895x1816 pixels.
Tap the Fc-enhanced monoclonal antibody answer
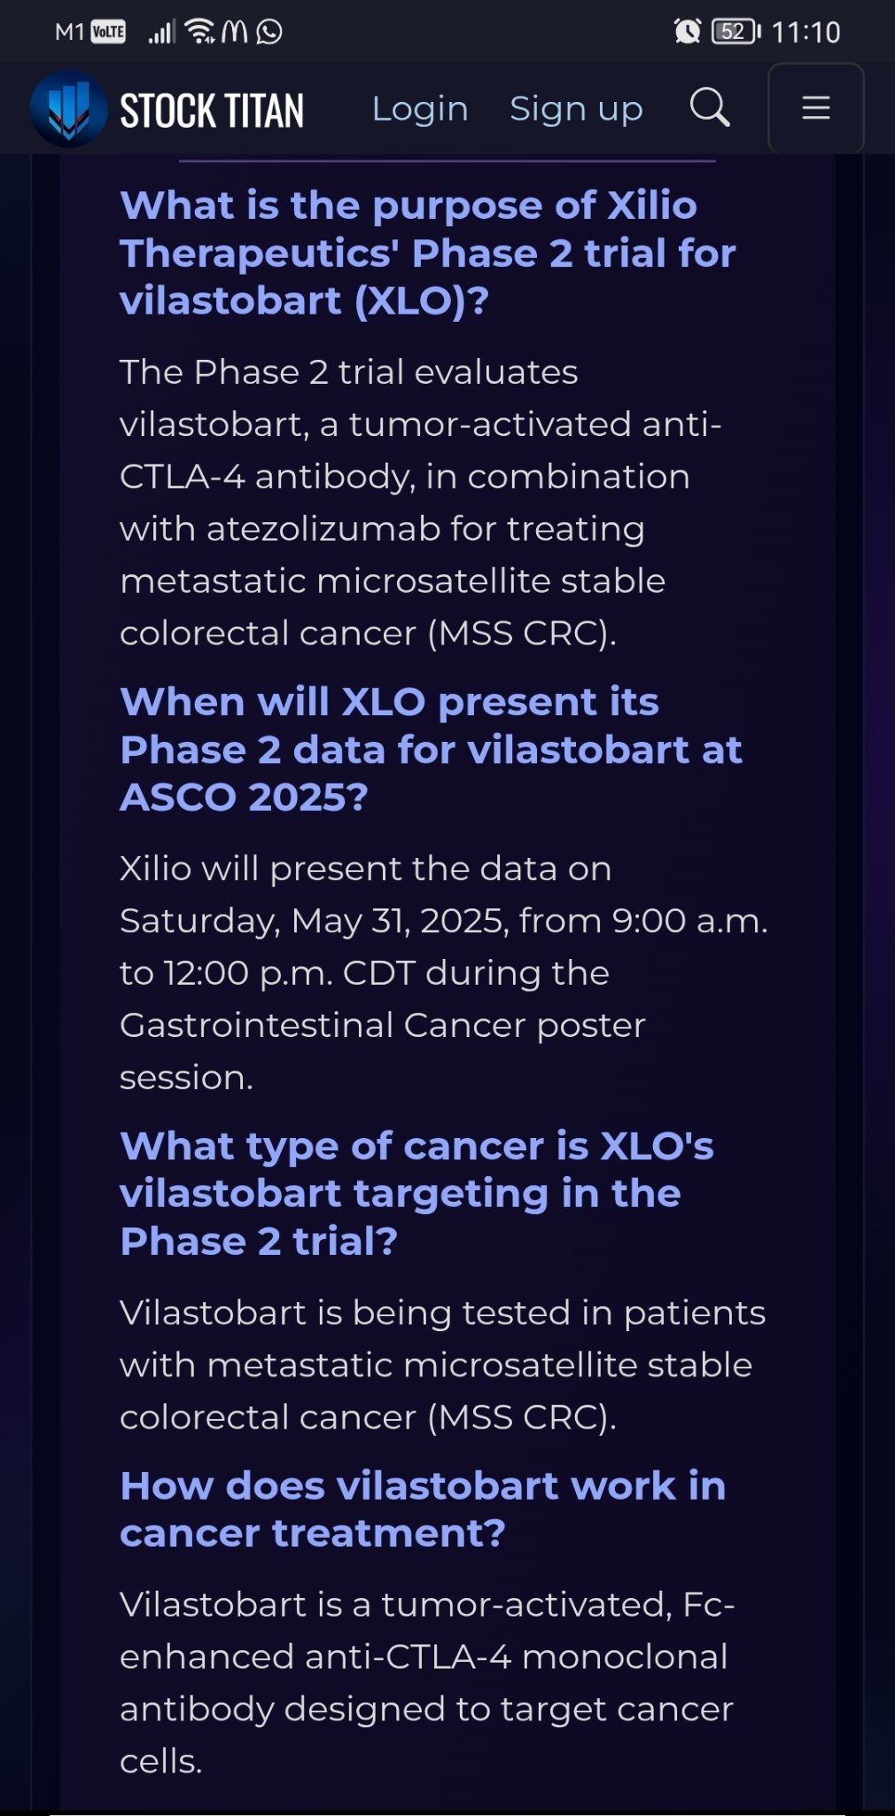click(x=427, y=1682)
